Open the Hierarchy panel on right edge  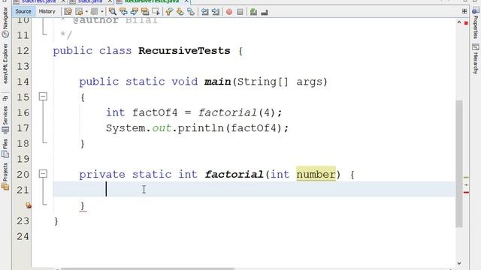click(x=475, y=58)
